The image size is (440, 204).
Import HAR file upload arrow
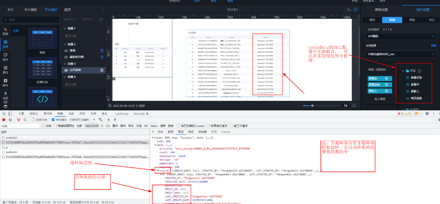109,120
